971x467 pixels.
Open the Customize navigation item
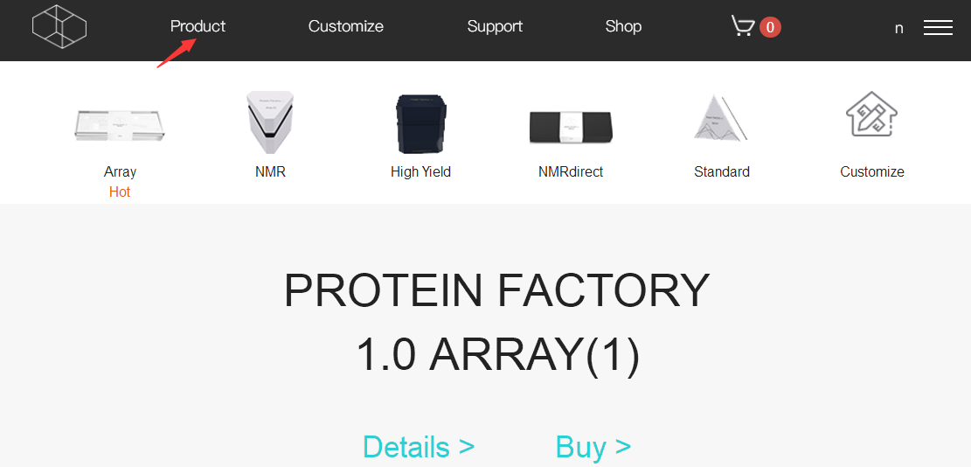coord(346,26)
